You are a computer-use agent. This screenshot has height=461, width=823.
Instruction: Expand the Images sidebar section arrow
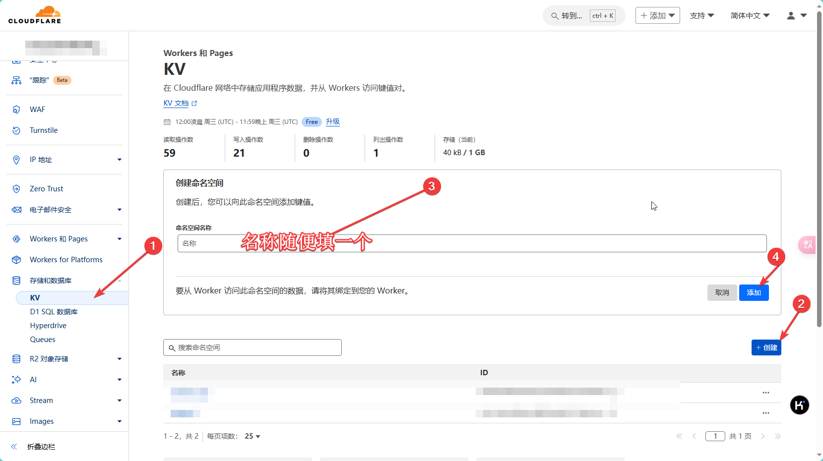(x=120, y=421)
